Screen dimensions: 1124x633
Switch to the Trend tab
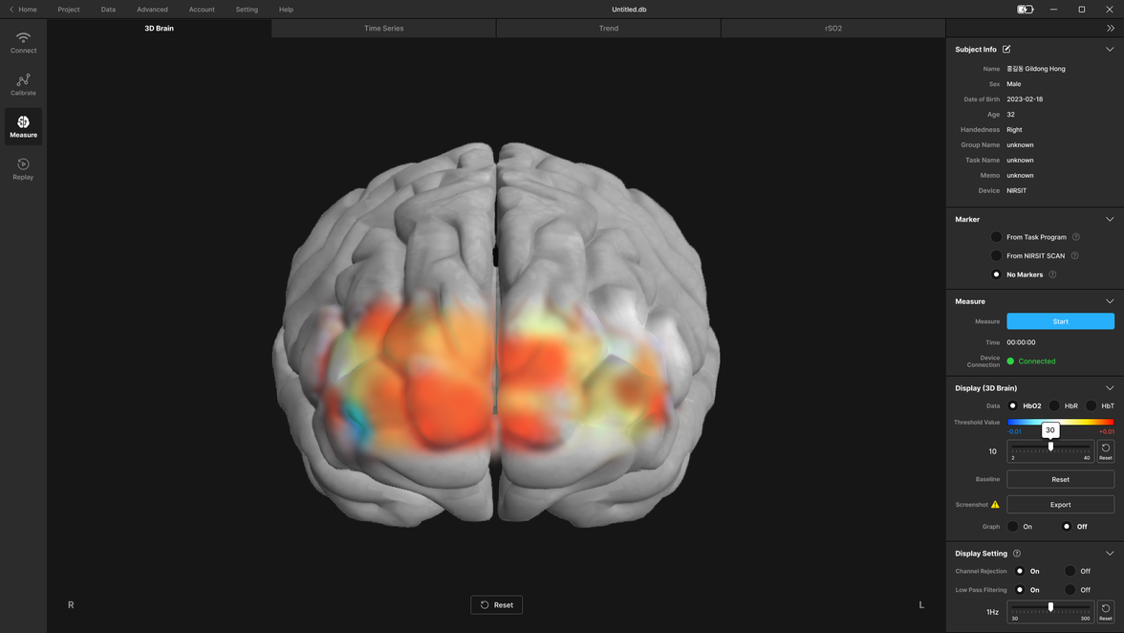coord(609,28)
